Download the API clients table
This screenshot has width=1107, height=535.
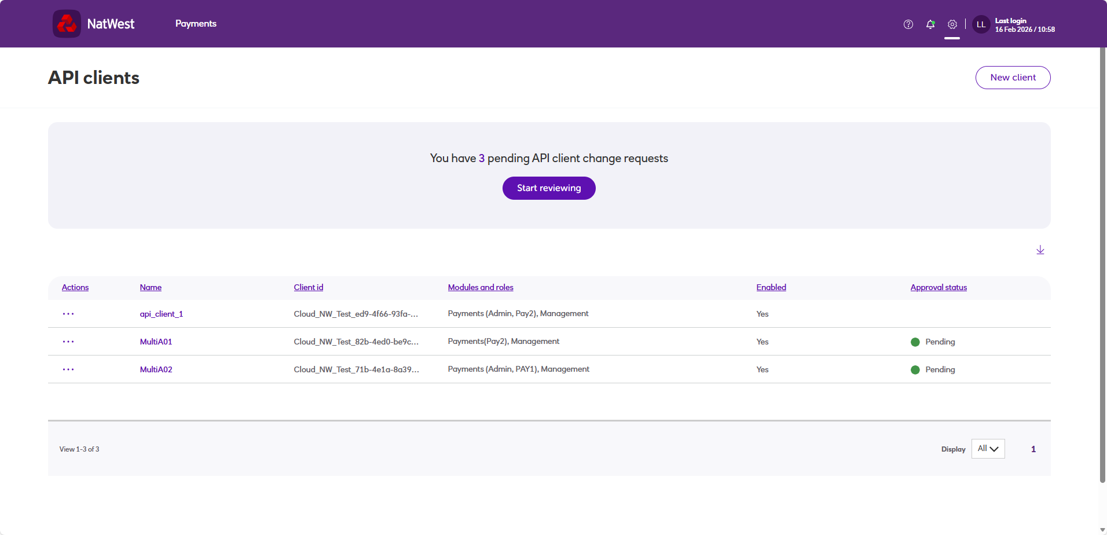[x=1040, y=250]
